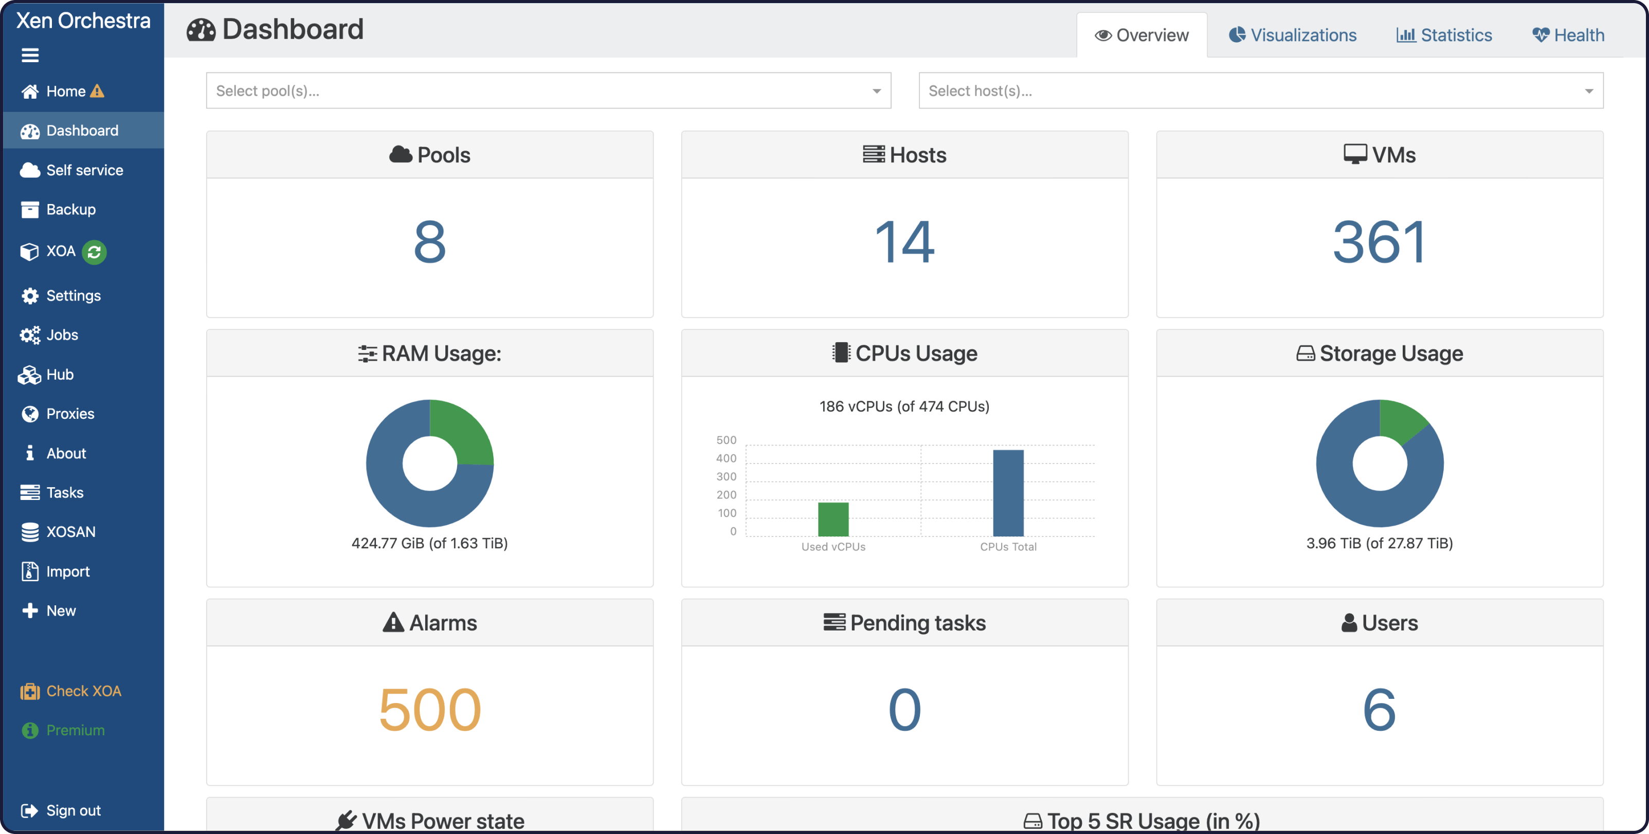Click the '186 vCPUs (of 474 CPUs)' text

[904, 406]
